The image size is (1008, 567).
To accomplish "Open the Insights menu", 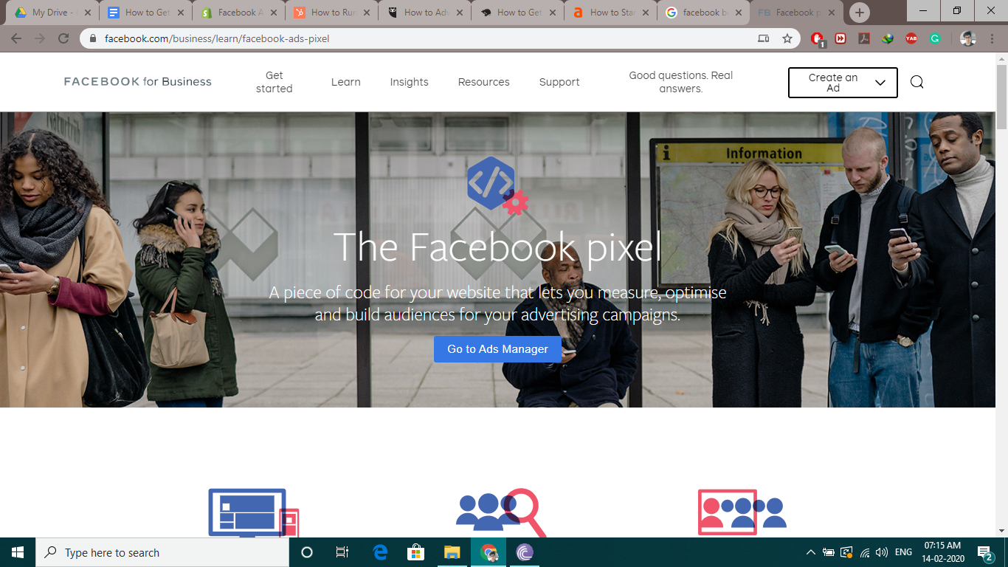I will [409, 82].
